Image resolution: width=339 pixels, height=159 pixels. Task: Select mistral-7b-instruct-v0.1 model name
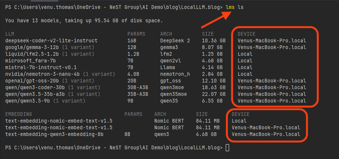pos(41,67)
